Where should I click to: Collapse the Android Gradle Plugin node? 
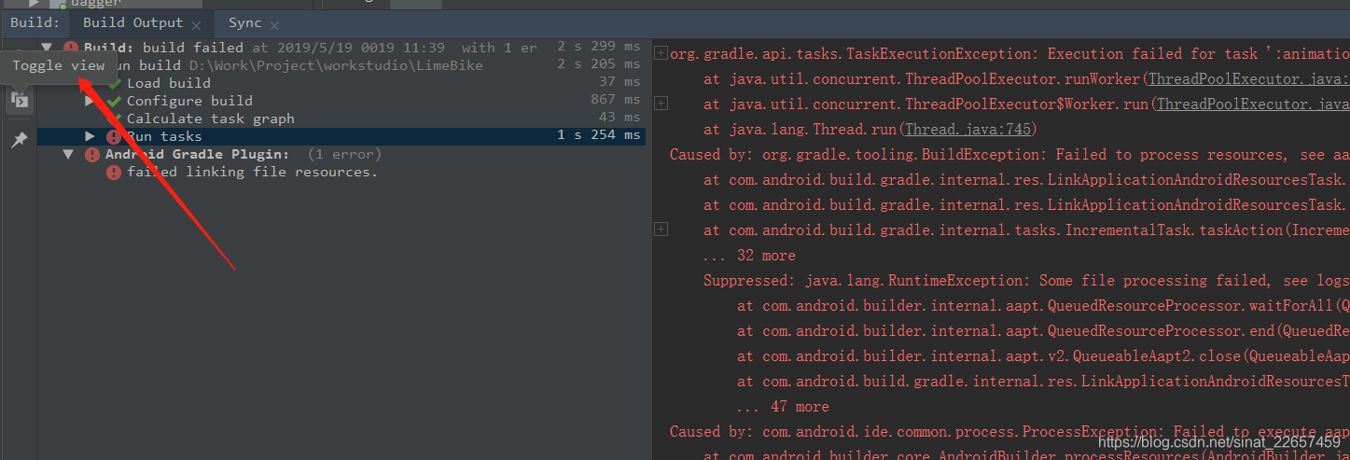(68, 154)
